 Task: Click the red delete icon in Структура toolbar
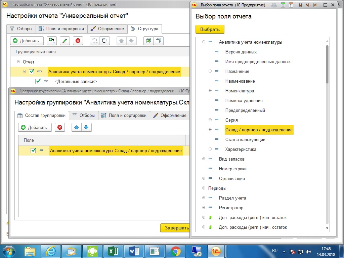pos(78,41)
